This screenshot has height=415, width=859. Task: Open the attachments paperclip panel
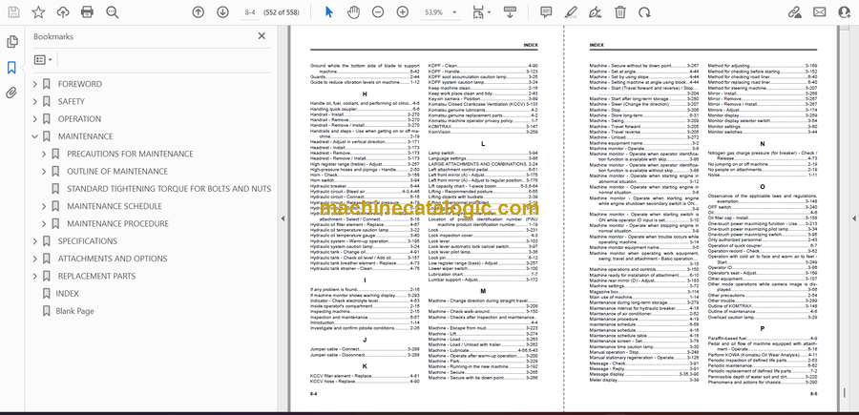[11, 93]
